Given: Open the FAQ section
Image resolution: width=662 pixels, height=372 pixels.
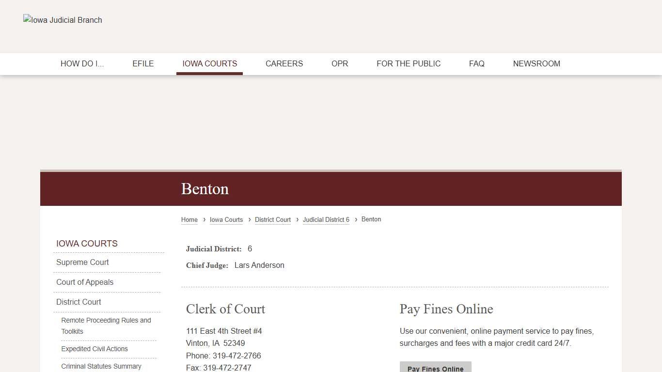Looking at the screenshot, I should 476,63.
